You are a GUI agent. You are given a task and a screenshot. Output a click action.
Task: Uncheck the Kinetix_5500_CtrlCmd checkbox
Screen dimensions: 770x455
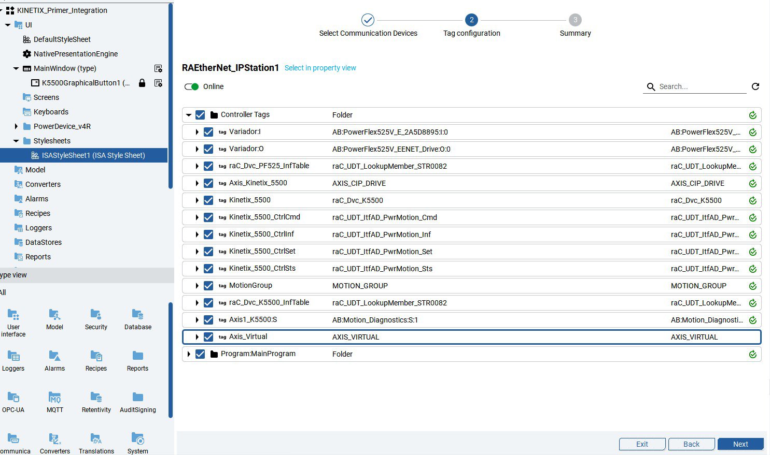click(x=208, y=217)
